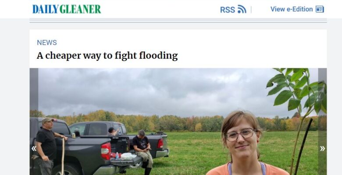The height and width of the screenshot is (175, 342).
Task: Click the e-Edition newspaper icon
Action: (x=320, y=9)
